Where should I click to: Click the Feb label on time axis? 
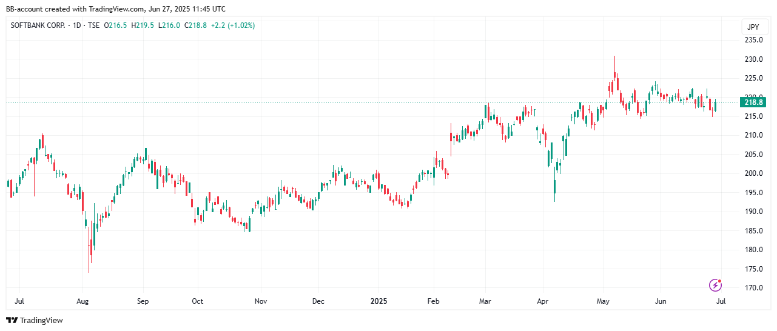[433, 301]
